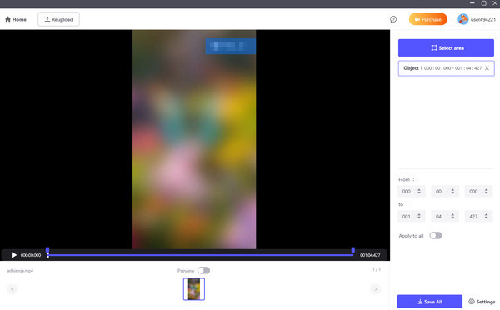
Task: Adjust the To milliseconds 427 stepper arrows
Action: coord(486,216)
